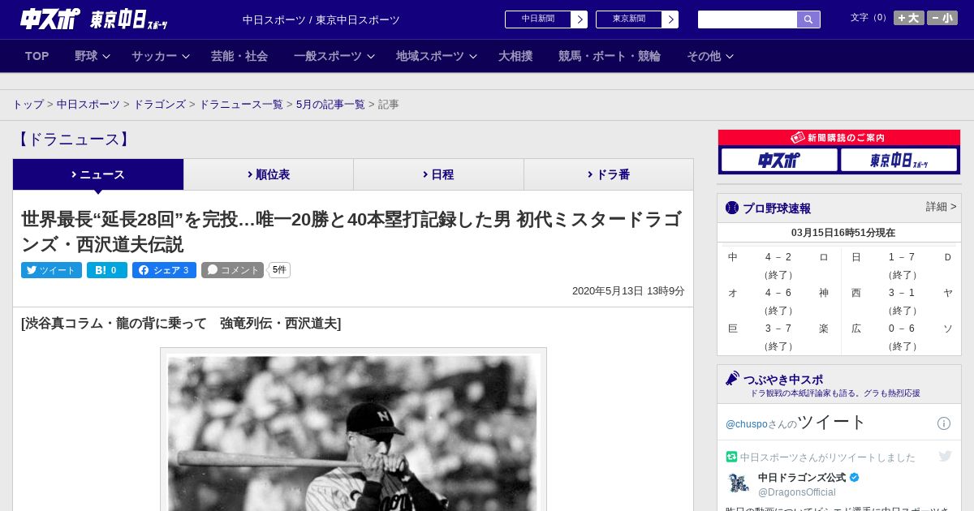Click the @DragonsOfficial handle
Viewport: 974px width, 511px height.
(796, 492)
